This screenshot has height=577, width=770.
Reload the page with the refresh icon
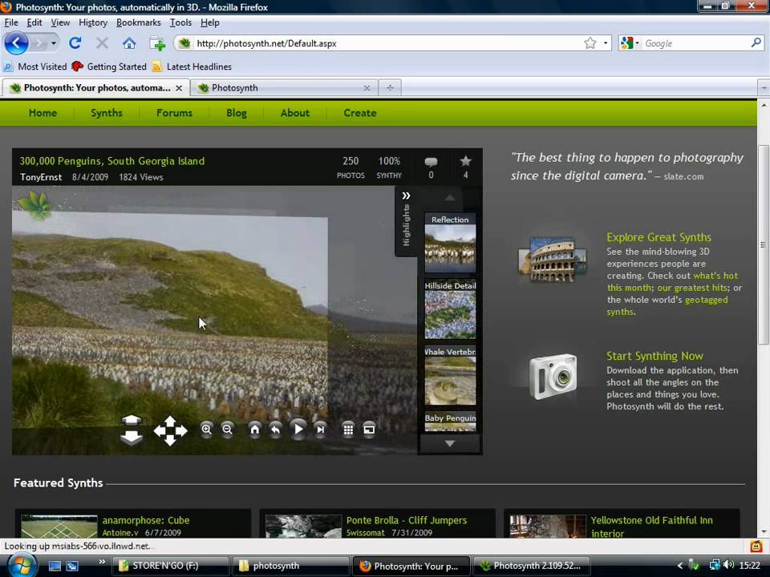click(75, 43)
